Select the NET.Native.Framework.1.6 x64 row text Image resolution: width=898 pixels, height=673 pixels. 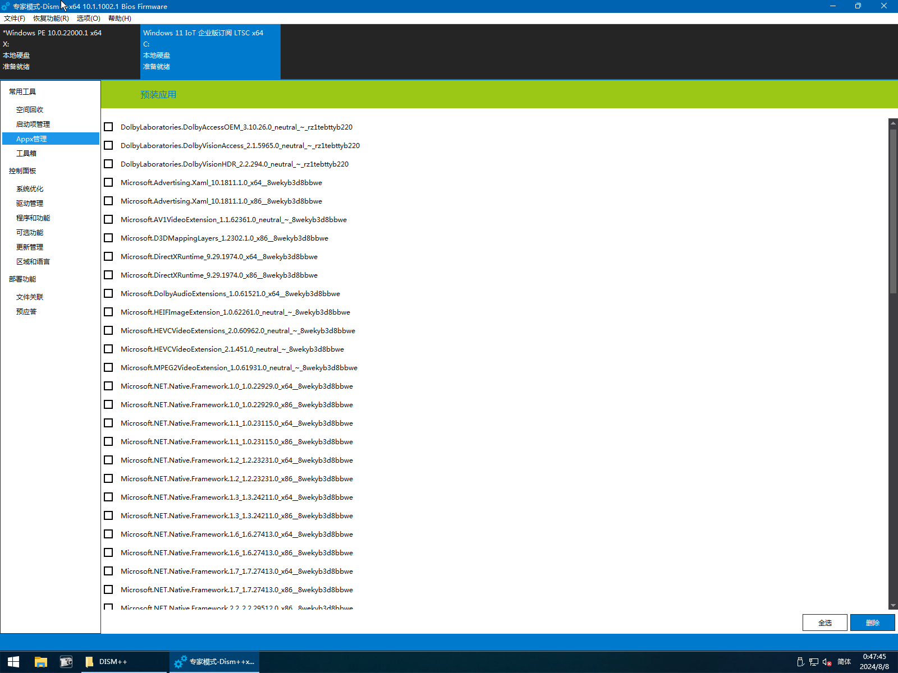[x=237, y=534]
